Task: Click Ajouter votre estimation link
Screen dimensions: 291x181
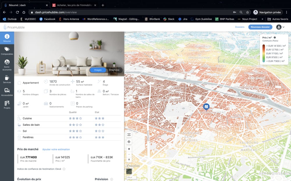Action: pyautogui.click(x=56, y=149)
